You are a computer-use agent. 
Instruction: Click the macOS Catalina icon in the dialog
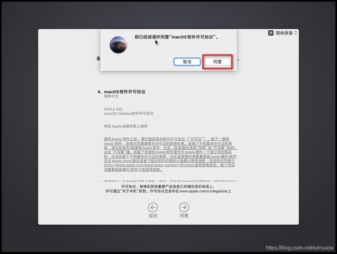point(118,45)
